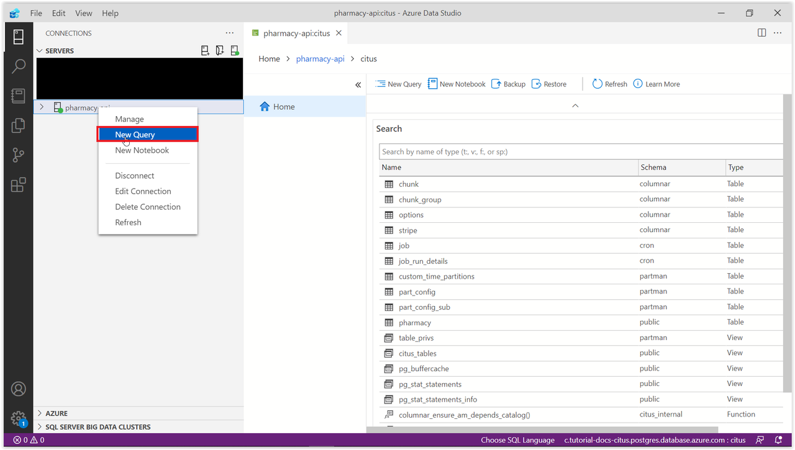
Task: Click Home breadcrumb
Action: [x=269, y=59]
